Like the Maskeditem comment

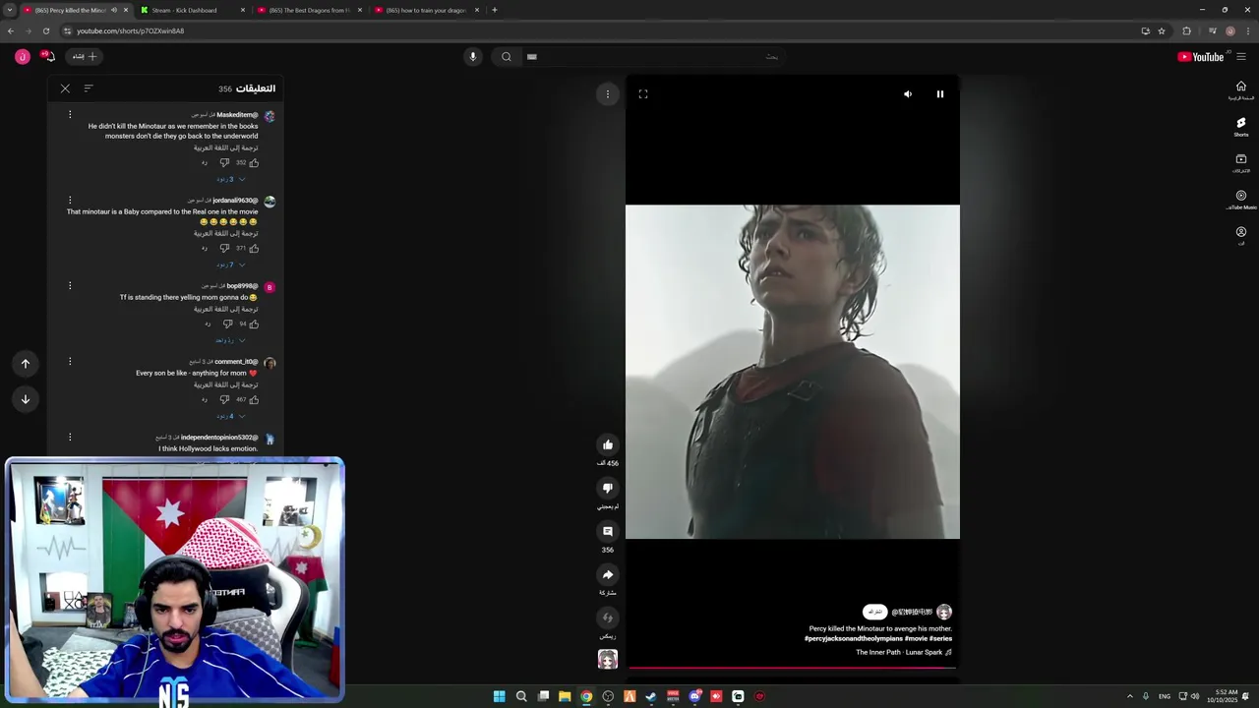(x=254, y=162)
